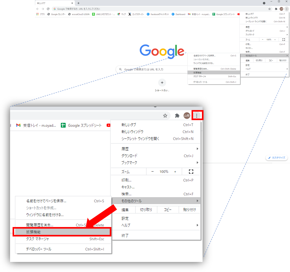Click the round add shortcut plus button
Image resolution: width=290 pixels, height=272 pixels.
click(x=162, y=83)
